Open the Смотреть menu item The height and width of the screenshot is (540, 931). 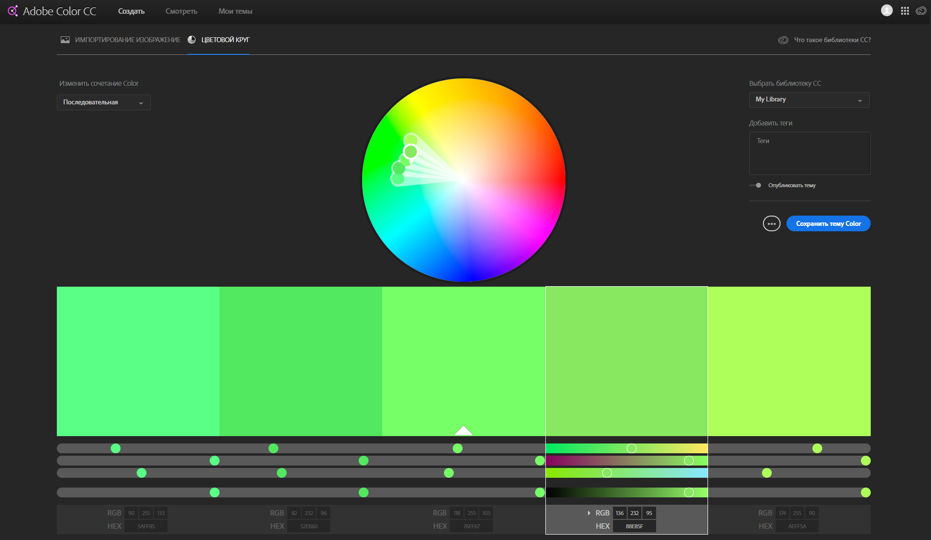(x=181, y=11)
